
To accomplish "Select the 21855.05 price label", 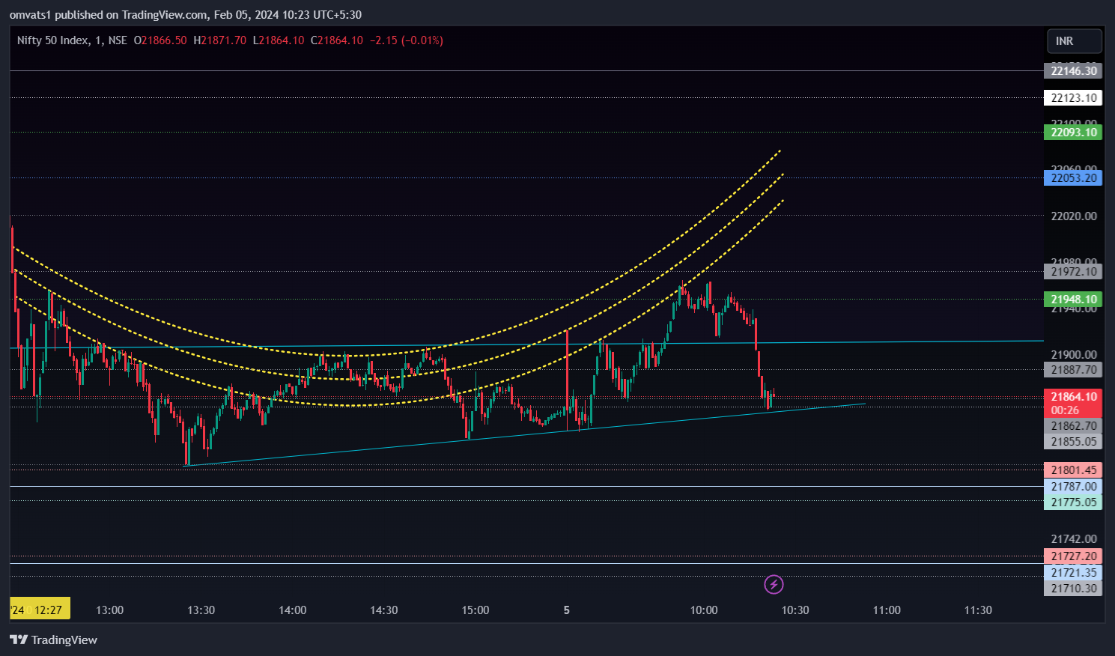I will point(1073,442).
